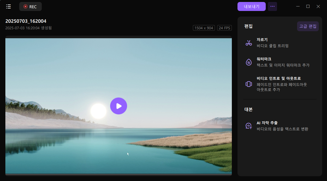Choose 비디오의 음성을 텍스트로 변환 option
Image resolution: width=327 pixels, height=181 pixels.
pos(282,129)
